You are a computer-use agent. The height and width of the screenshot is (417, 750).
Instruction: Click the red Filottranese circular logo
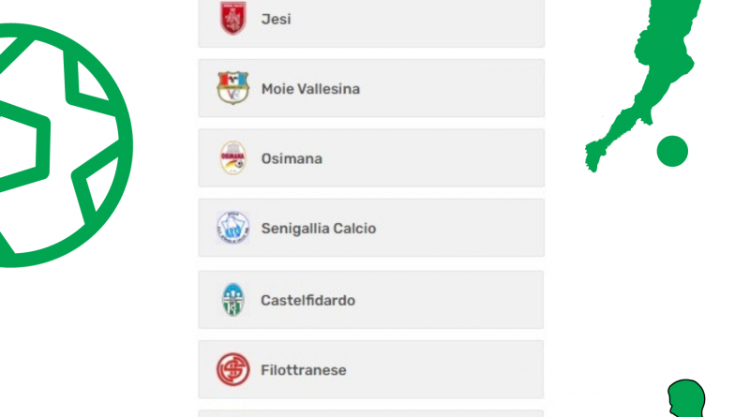click(x=232, y=369)
